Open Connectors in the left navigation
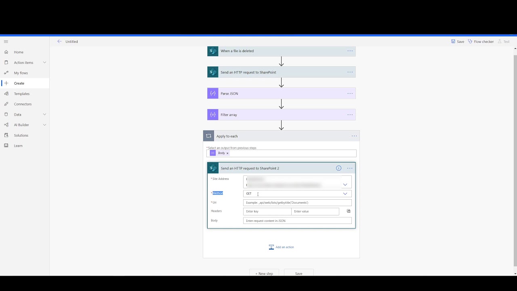Viewport: 517px width, 291px height. 23,104
